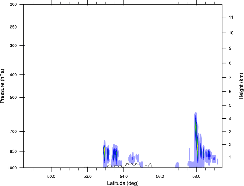Click the small isolated blob near latitude 57
This screenshot has height=186, width=244.
pyautogui.click(x=177, y=165)
